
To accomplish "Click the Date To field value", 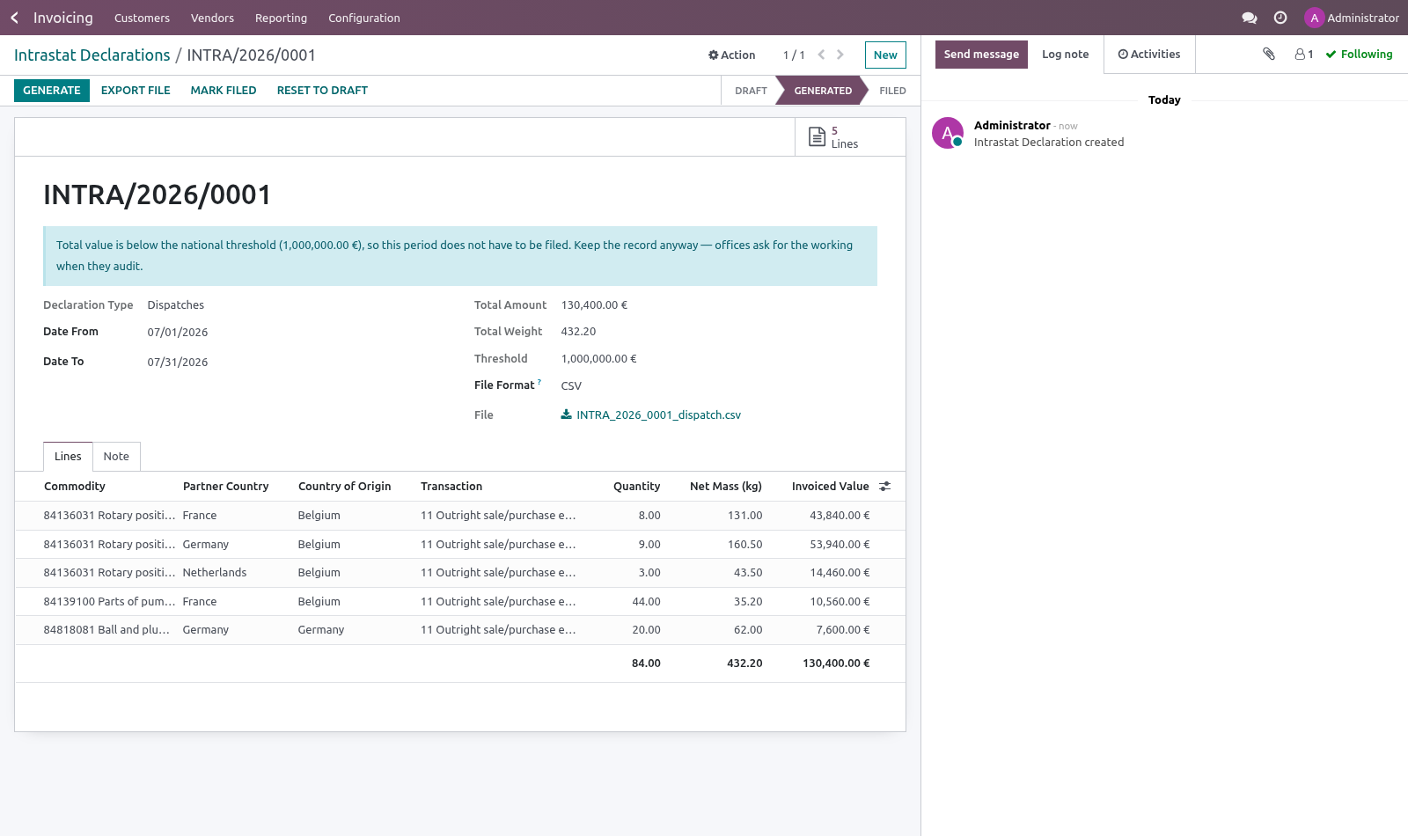I will pyautogui.click(x=178, y=363).
